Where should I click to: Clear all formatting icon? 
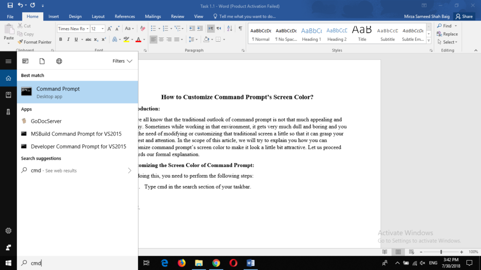click(x=143, y=29)
